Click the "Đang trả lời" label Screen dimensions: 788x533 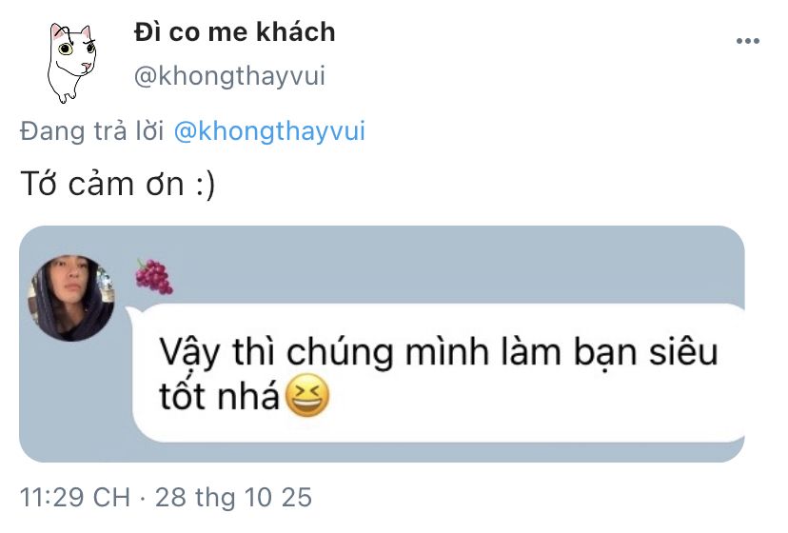(x=93, y=131)
